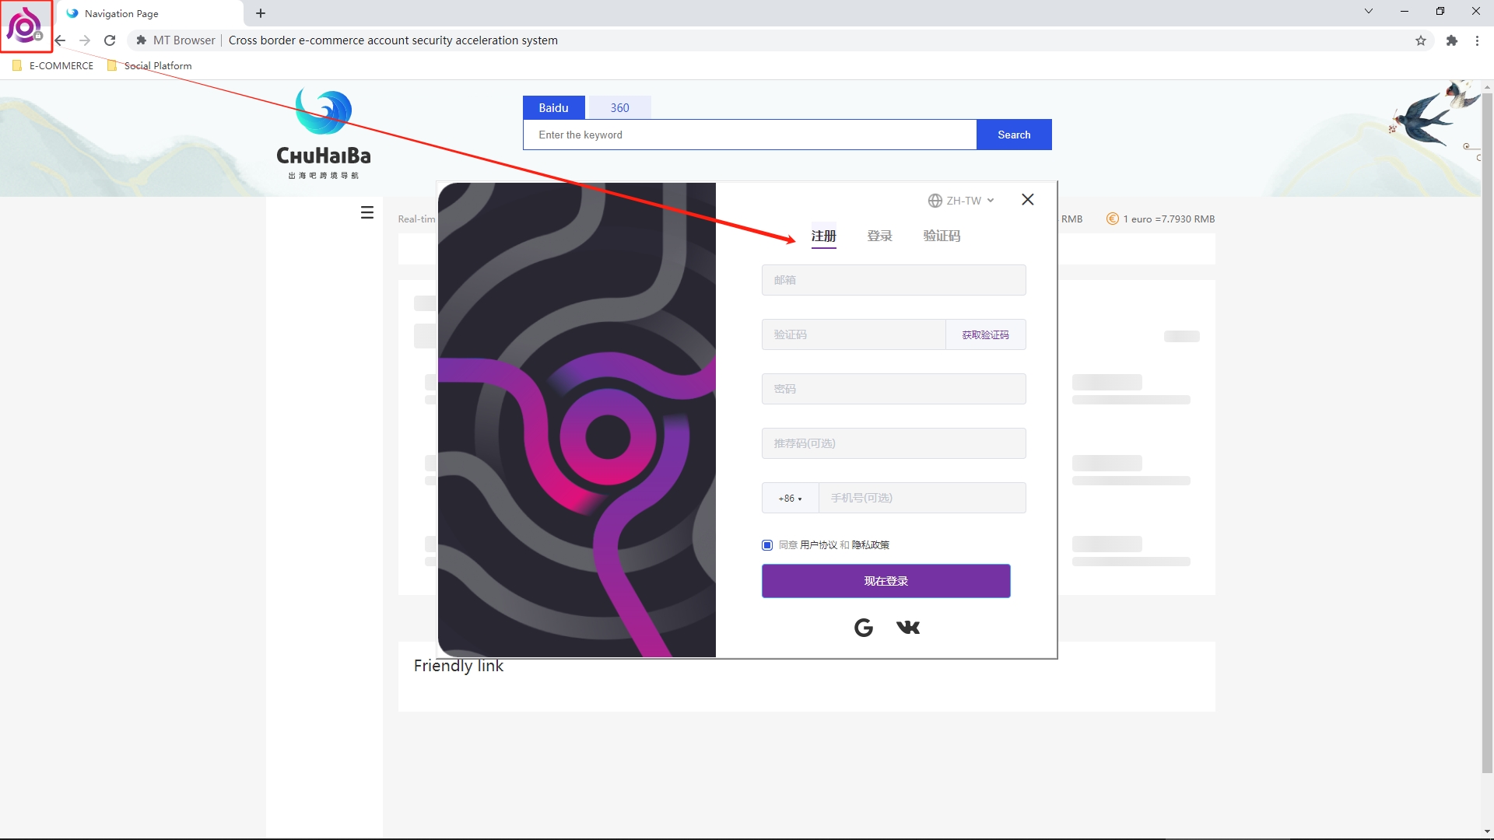1494x840 pixels.
Task: Click the 推荐码(可选) referral code field
Action: pyautogui.click(x=893, y=443)
